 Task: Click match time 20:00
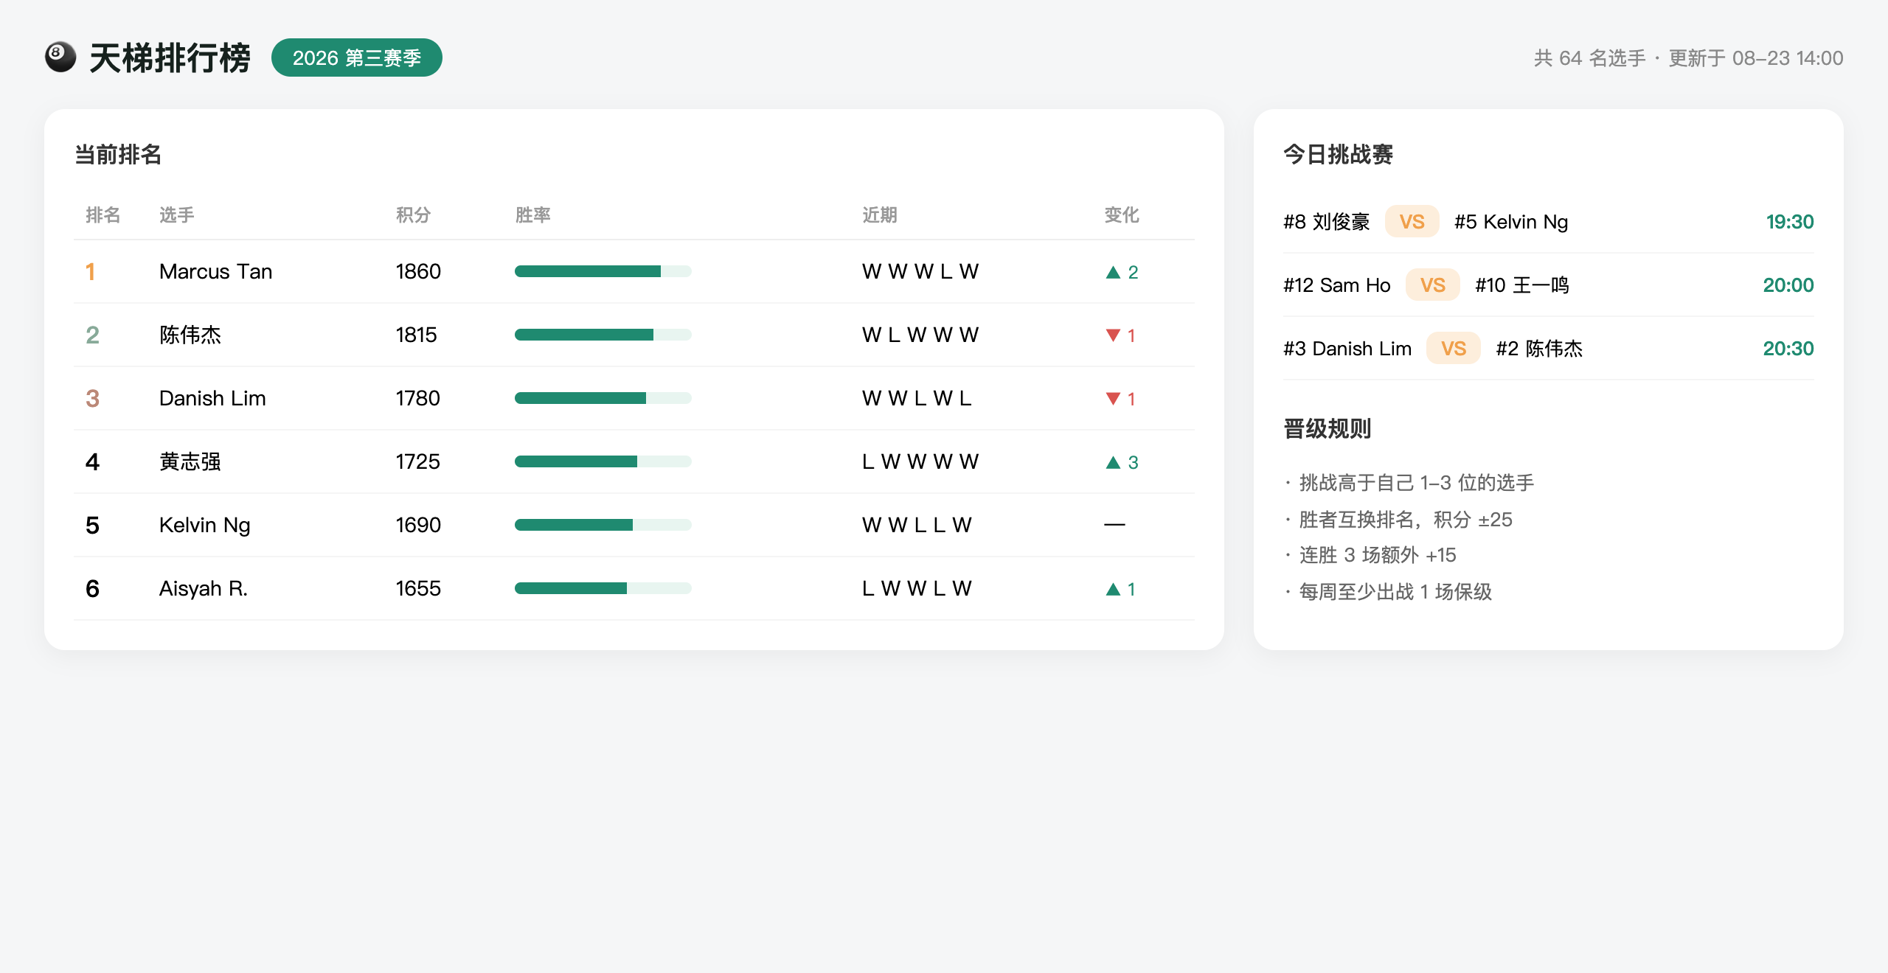click(x=1788, y=285)
